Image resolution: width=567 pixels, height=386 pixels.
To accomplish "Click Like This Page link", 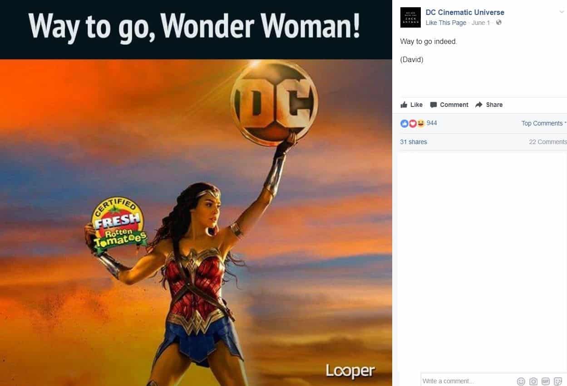I will 446,23.
